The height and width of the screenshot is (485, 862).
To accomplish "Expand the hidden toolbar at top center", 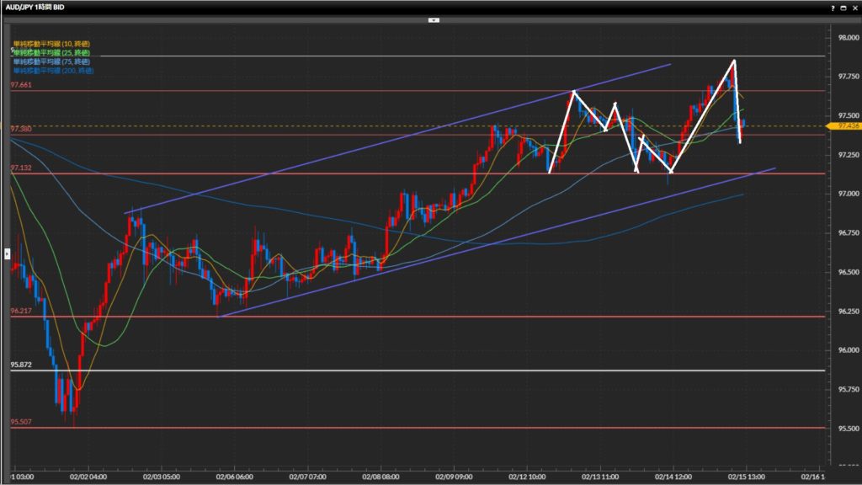I will pos(434,19).
